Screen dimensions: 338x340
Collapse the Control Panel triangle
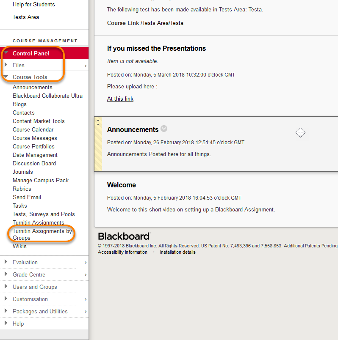6,52
